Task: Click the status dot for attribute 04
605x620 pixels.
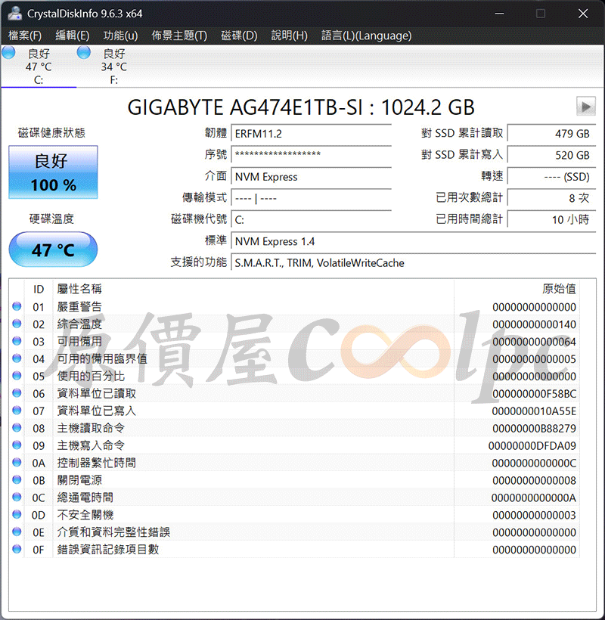Action: point(17,358)
